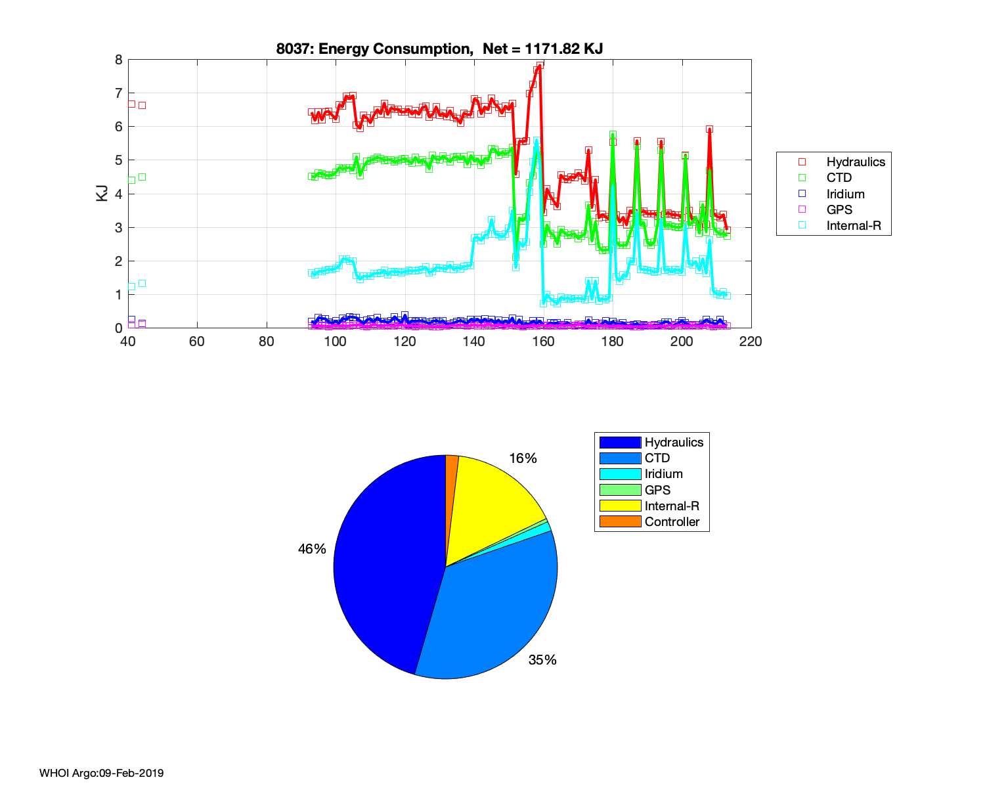The height and width of the screenshot is (788, 985).
Task: Click the cyan Iridium swatch in pie legend
Action: coord(619,474)
